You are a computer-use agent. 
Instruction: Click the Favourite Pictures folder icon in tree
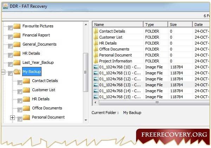(17, 26)
